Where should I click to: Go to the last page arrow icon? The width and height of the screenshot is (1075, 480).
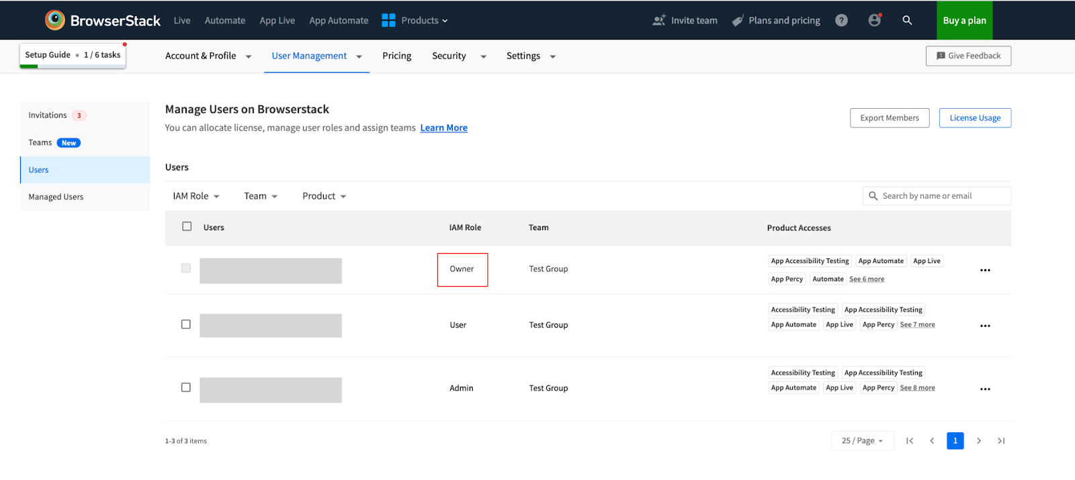pos(1001,441)
